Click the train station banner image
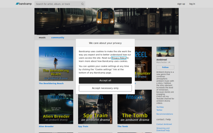213x133 pixels. (106, 21)
